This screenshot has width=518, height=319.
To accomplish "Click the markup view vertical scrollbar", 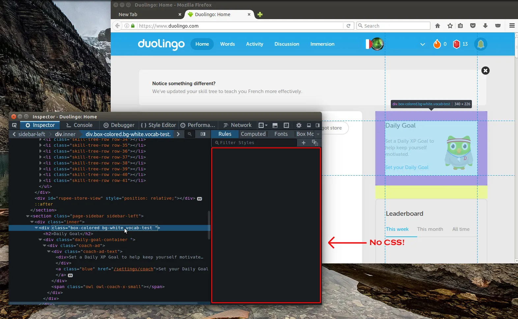I will (x=209, y=225).
